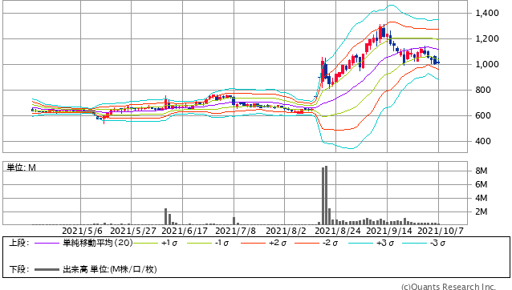Click the green -1σ legend line
Viewport: 512px width, 290px height.
pyautogui.click(x=199, y=243)
